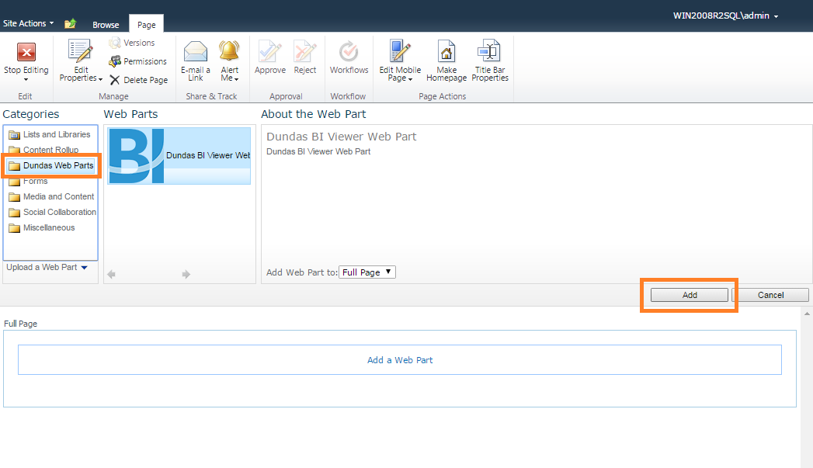
Task: Select Social Collaboration folder icon
Action: click(15, 213)
